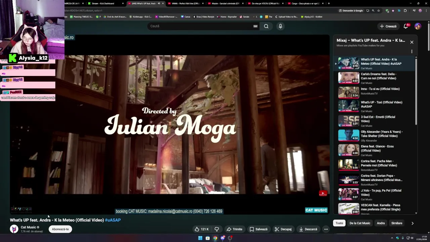
Task: Switch to VAMA - Perfect fără tine tab
Action: 185,3
